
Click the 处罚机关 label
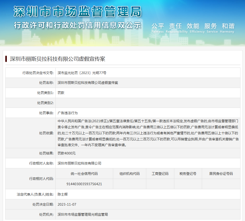point(46,215)
